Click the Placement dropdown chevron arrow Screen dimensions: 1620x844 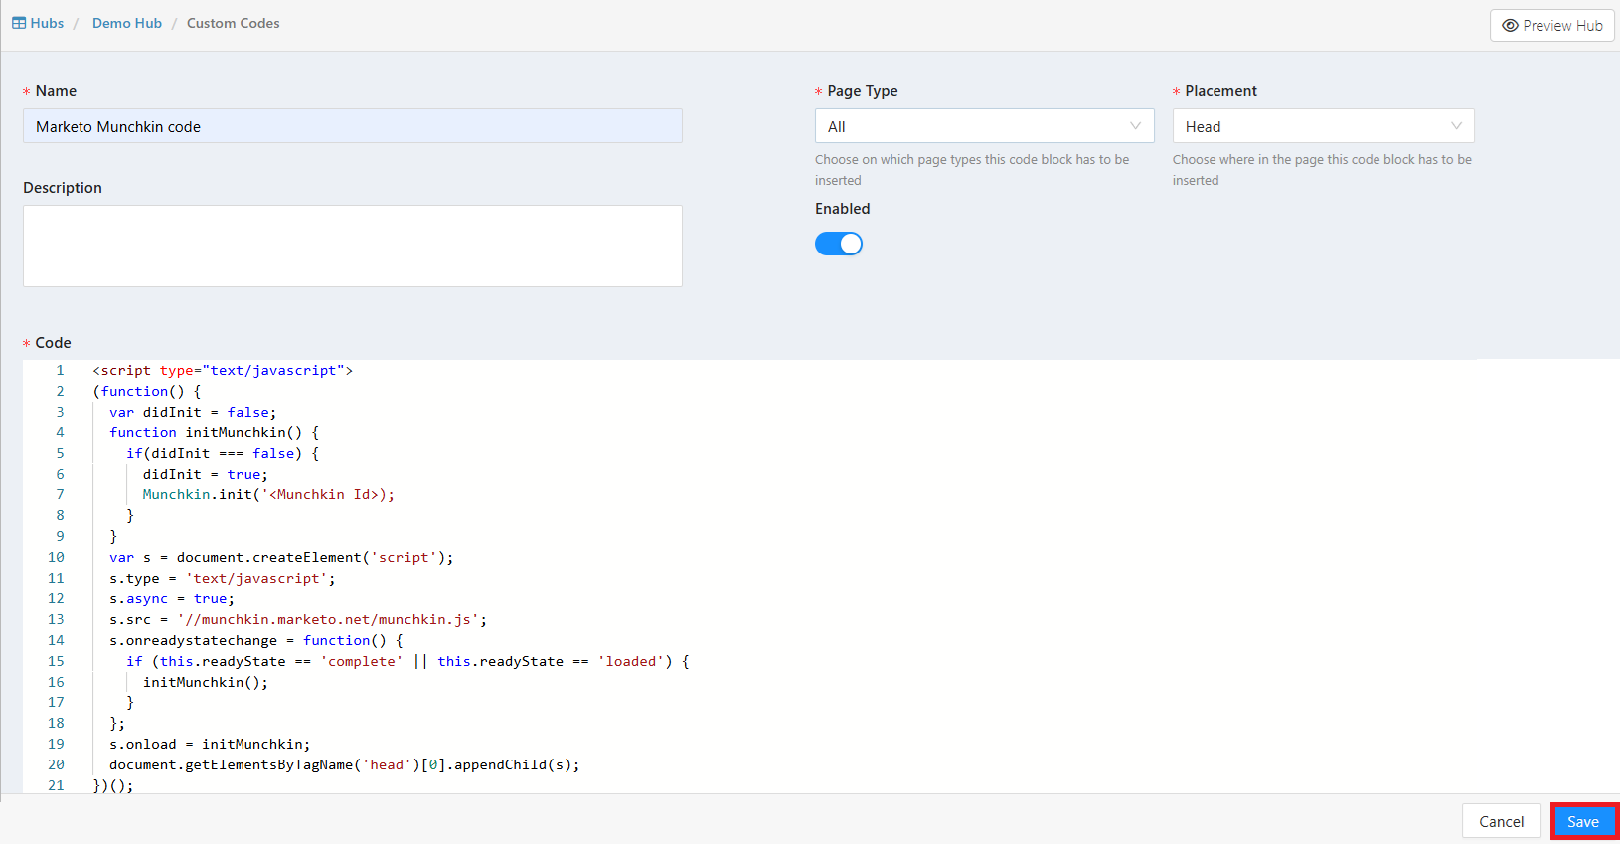pyautogui.click(x=1456, y=126)
